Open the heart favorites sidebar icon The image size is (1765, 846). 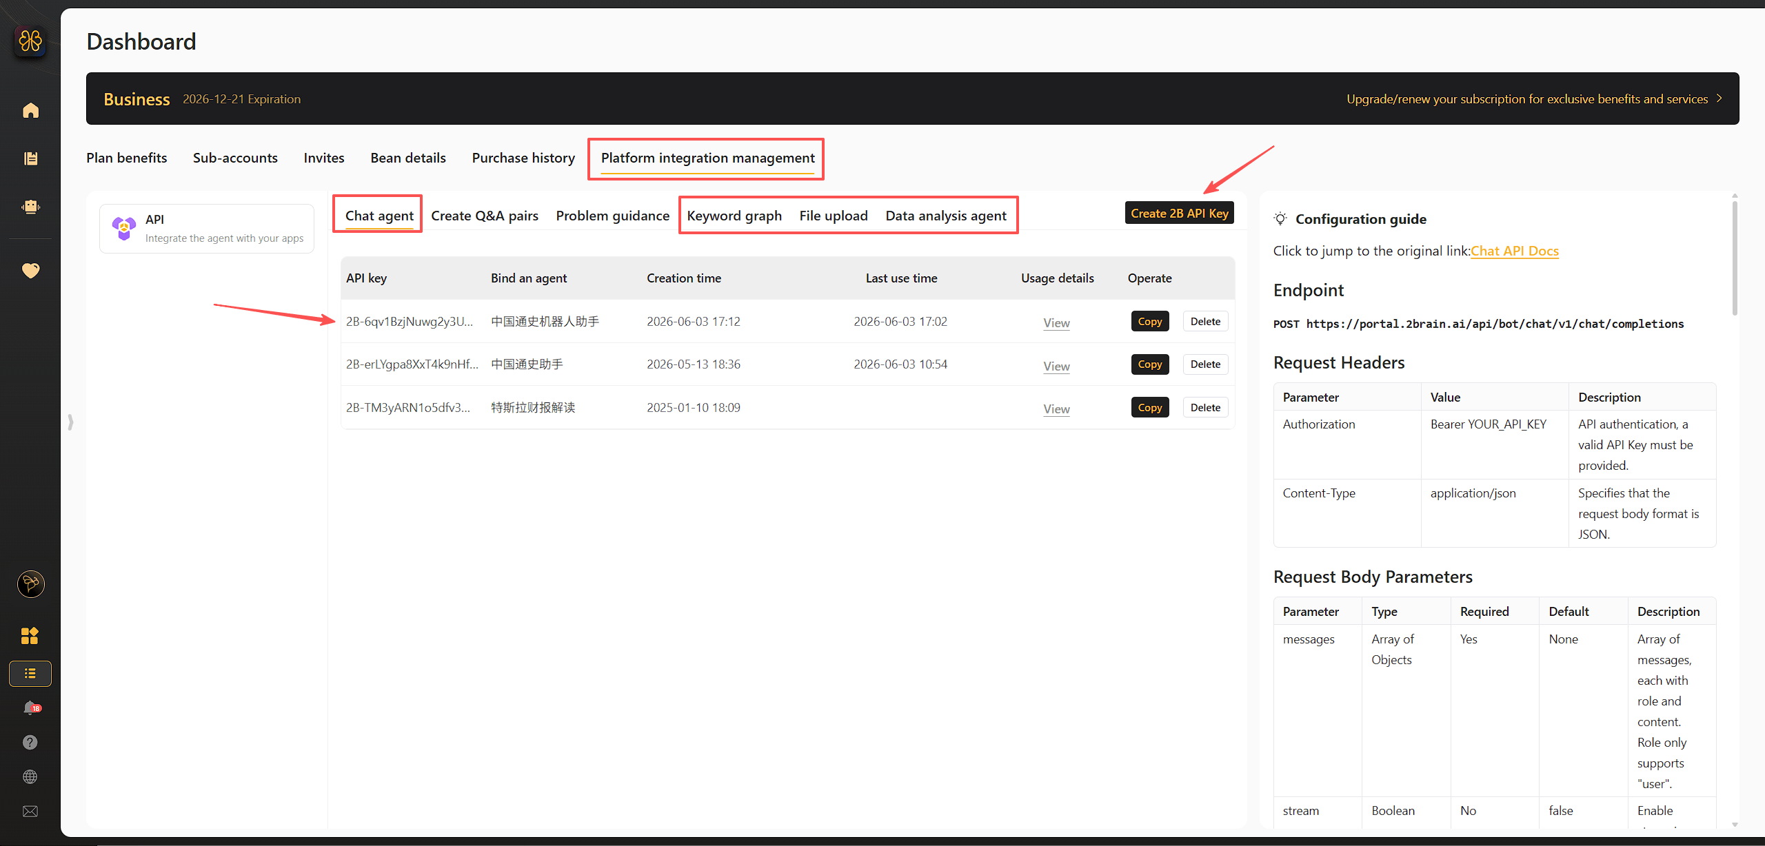(30, 270)
